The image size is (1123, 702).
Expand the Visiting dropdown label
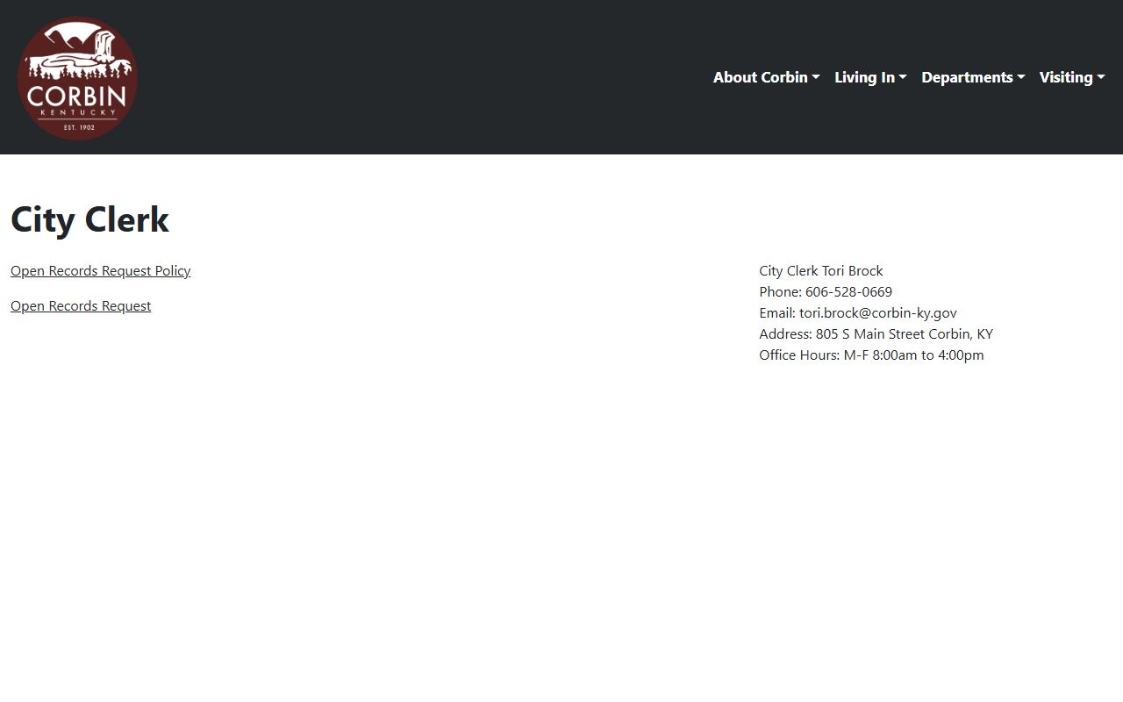click(1065, 77)
